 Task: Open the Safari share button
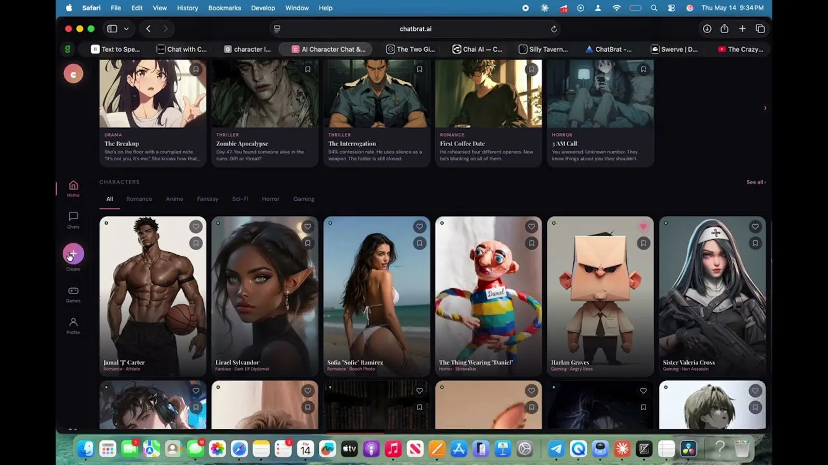pyautogui.click(x=724, y=29)
